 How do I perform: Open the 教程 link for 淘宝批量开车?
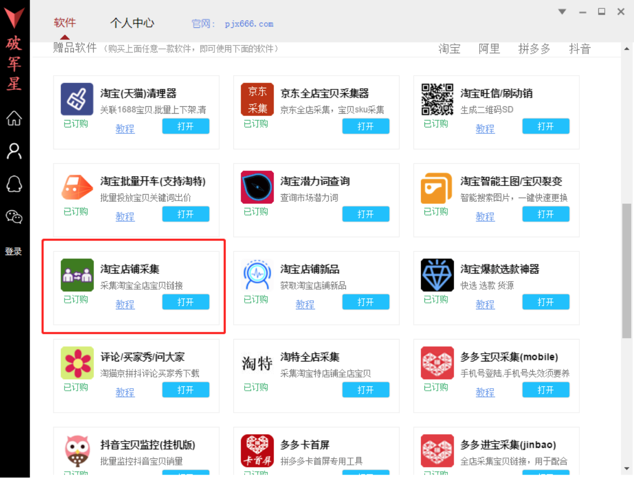125,217
